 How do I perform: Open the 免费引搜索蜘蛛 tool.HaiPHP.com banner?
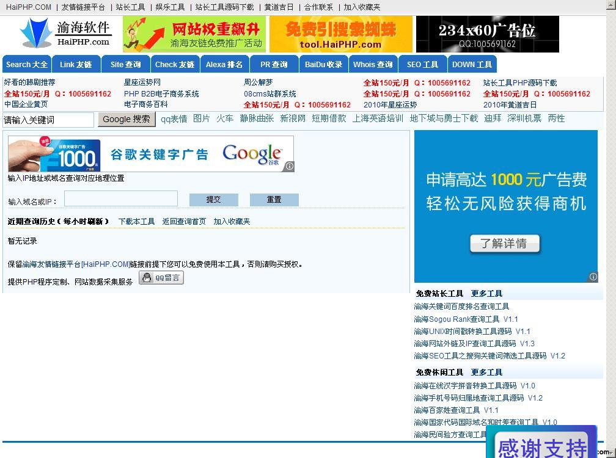[340, 34]
